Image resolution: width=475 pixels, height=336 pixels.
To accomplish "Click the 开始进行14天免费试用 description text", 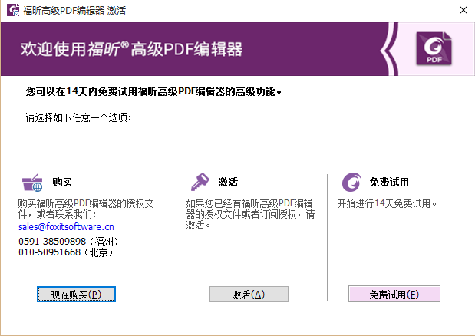I will pyautogui.click(x=387, y=204).
